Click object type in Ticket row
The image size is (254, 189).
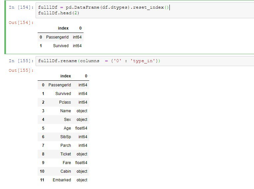click(82, 154)
